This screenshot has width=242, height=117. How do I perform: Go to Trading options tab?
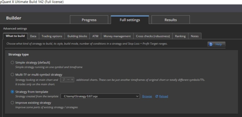52,36
